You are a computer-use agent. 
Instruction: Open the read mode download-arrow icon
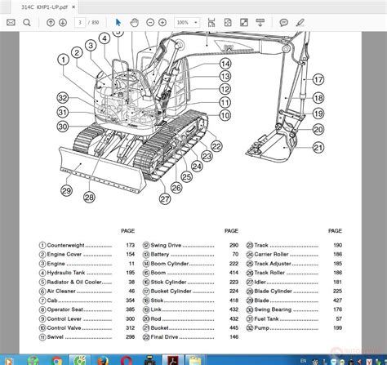click(260, 22)
